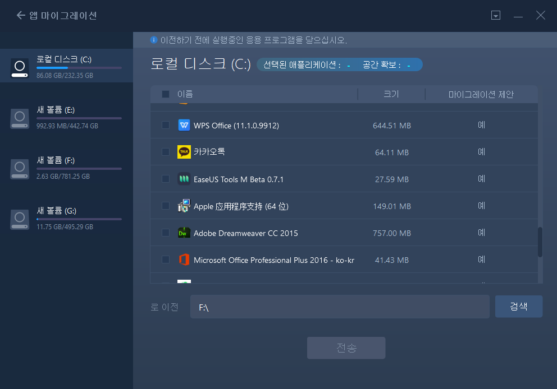Click the 마이그레이션 제안 column header
This screenshot has height=389, width=557.
481,94
